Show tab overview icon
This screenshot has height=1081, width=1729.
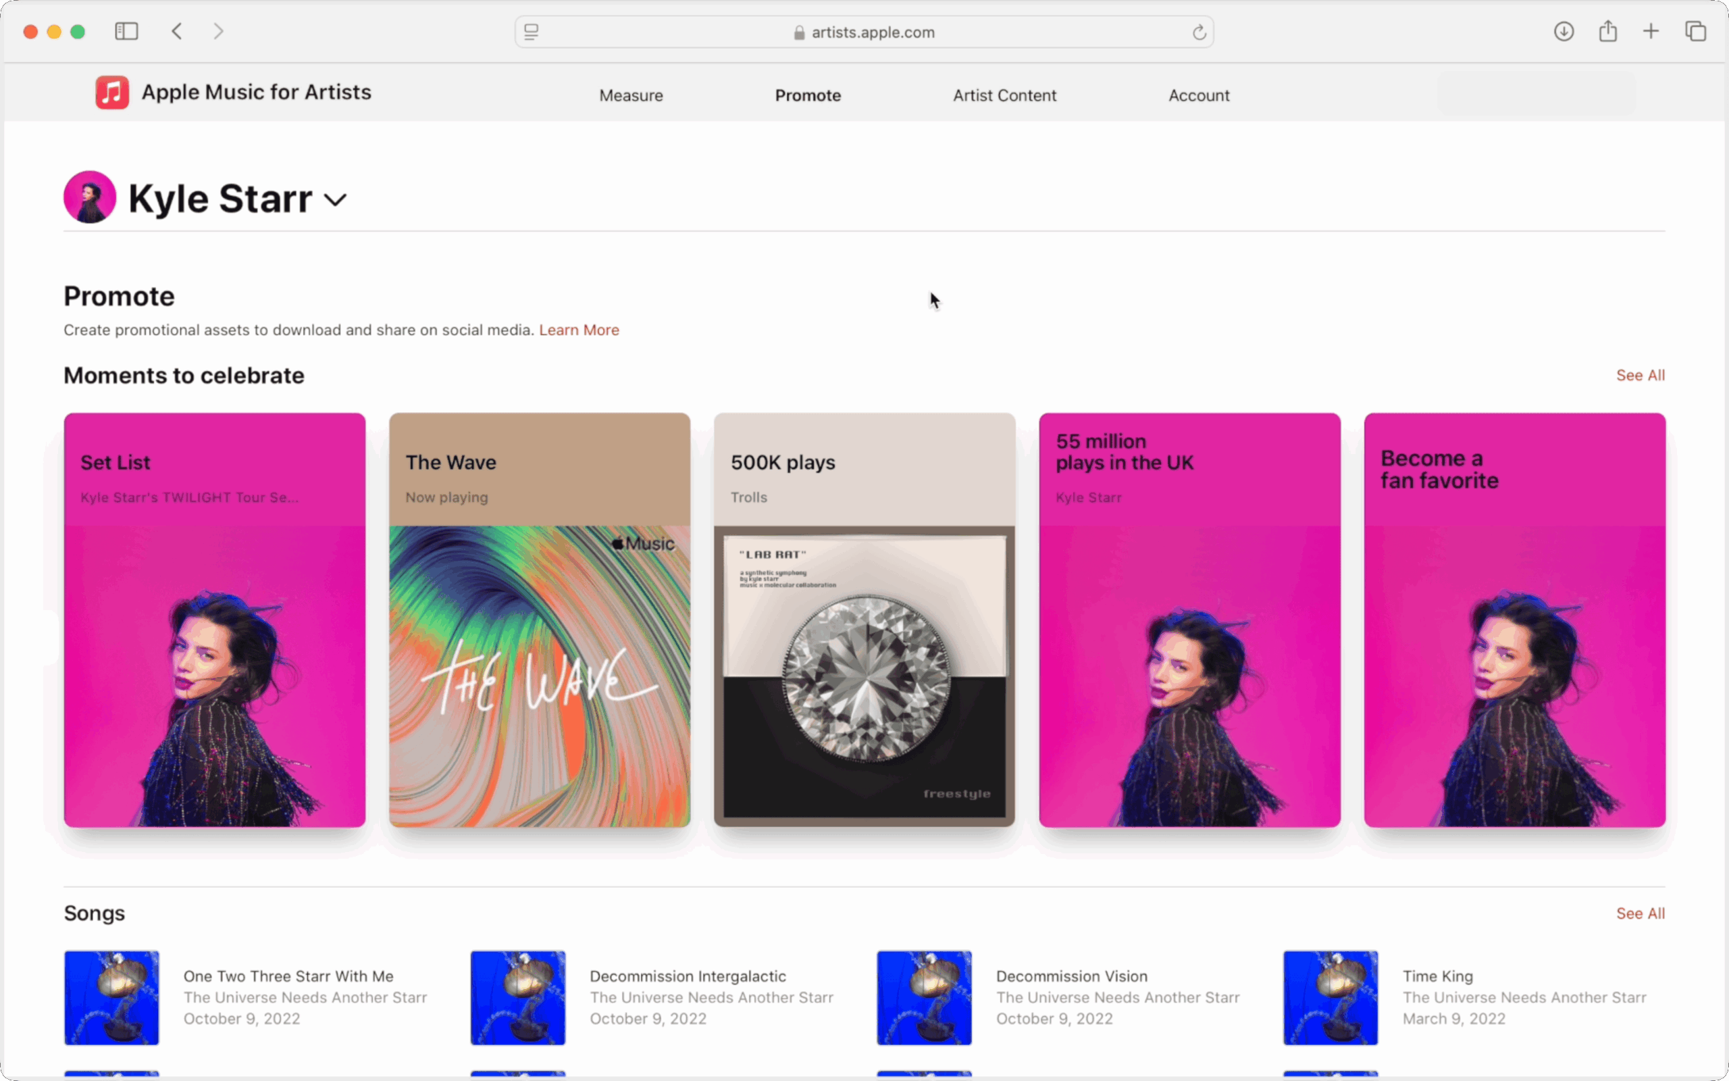coord(1695,32)
